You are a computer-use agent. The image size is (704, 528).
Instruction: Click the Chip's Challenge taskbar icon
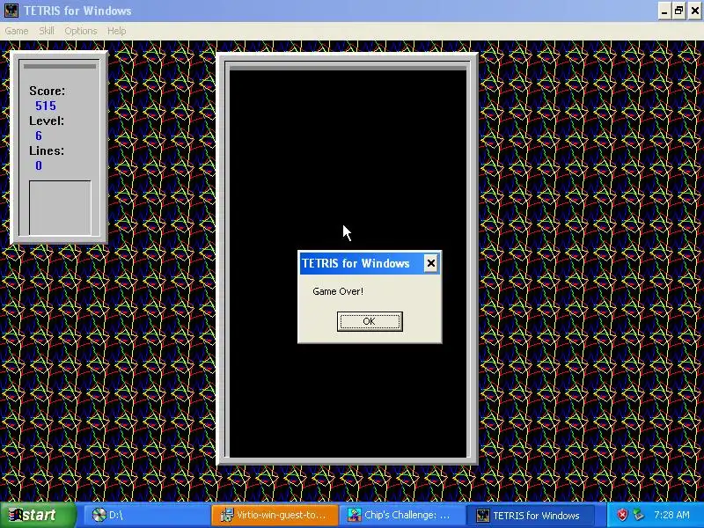[355, 515]
